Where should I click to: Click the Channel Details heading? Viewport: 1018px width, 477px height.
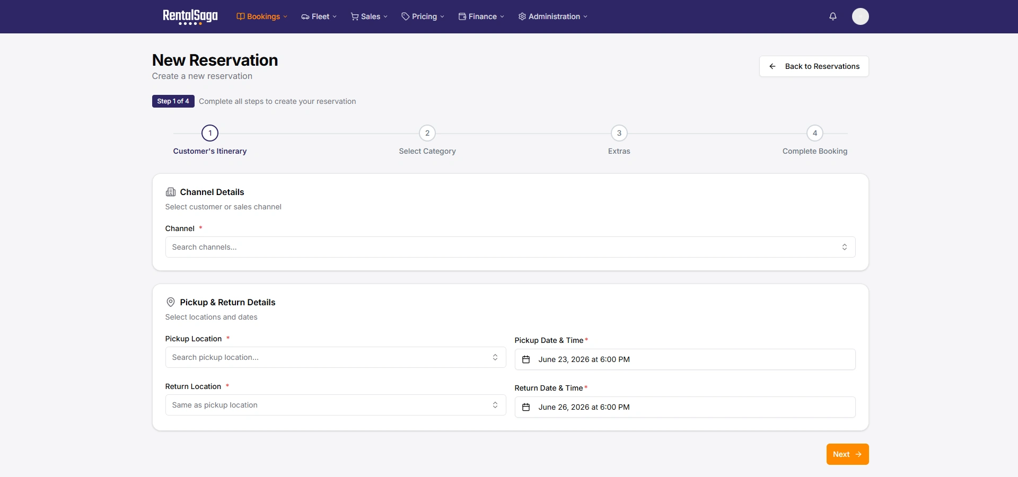point(212,192)
